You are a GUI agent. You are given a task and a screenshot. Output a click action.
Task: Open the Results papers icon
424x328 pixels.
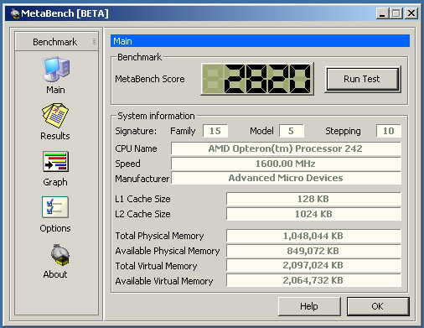click(55, 116)
